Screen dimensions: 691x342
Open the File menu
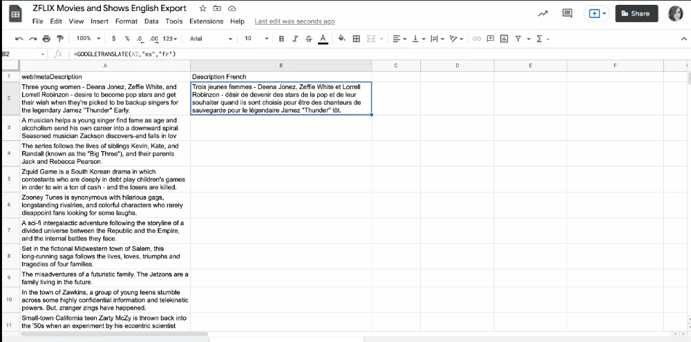pyautogui.click(x=38, y=21)
